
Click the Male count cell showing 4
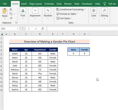[73, 54]
